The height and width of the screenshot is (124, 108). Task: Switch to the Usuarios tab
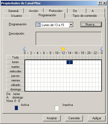pos(17,16)
